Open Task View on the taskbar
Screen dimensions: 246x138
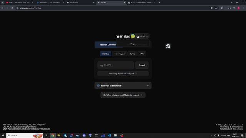[x=46, y=135]
